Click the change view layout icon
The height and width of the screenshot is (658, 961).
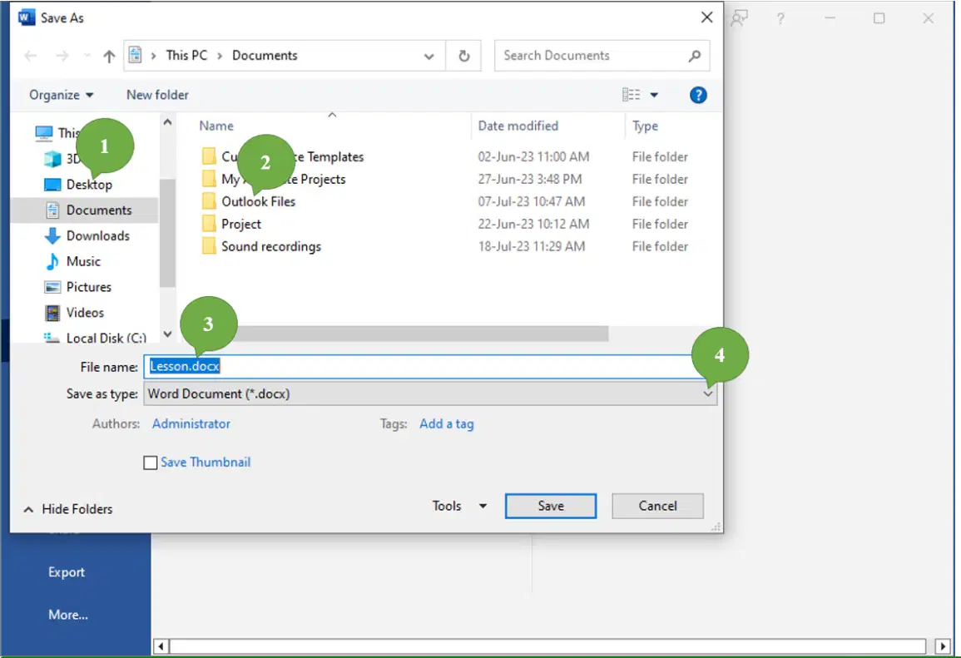[632, 94]
